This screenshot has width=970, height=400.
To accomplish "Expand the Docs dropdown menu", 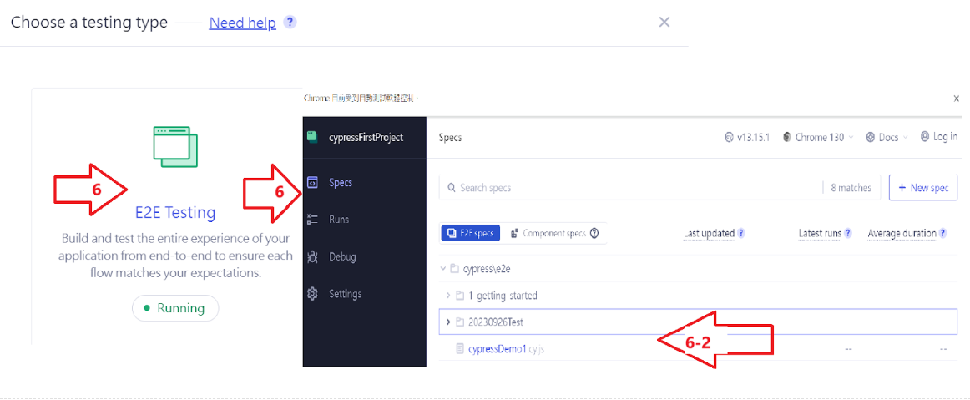I will 887,138.
